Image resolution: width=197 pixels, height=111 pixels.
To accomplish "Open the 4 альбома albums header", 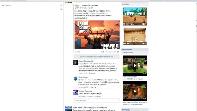I will click(126, 5).
